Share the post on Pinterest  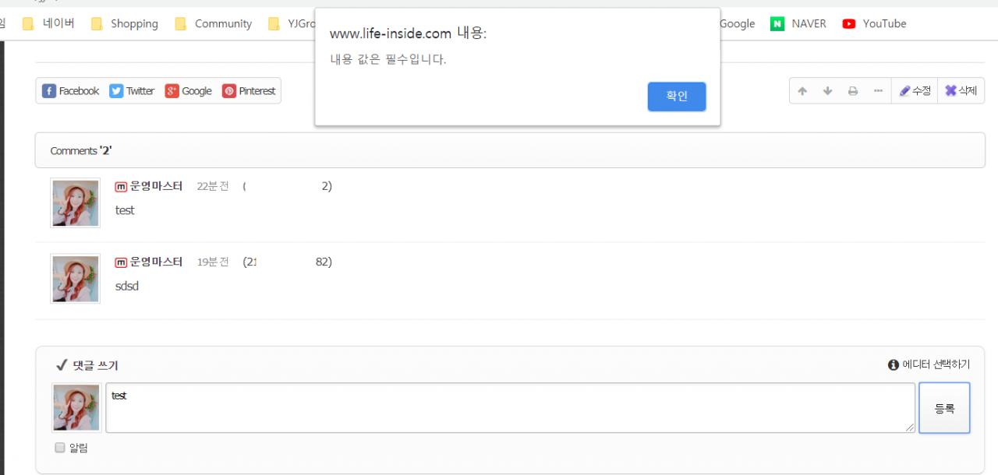coord(249,91)
